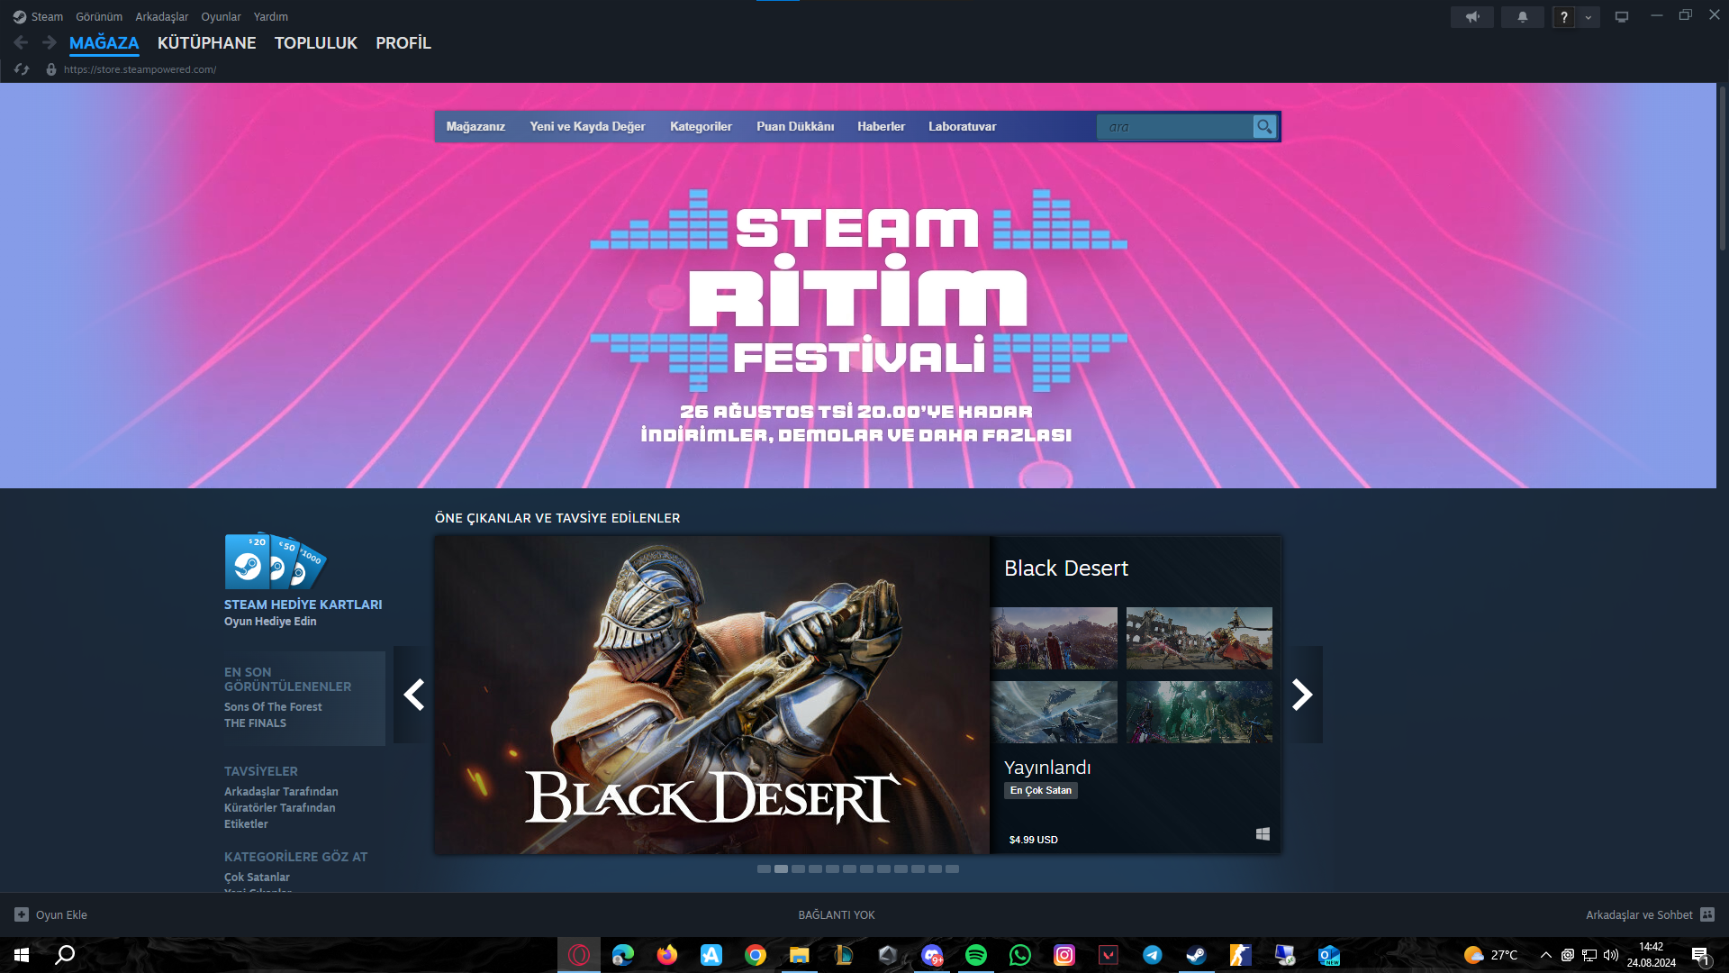1729x973 pixels.
Task: Open Spotify from taskbar
Action: (x=976, y=955)
